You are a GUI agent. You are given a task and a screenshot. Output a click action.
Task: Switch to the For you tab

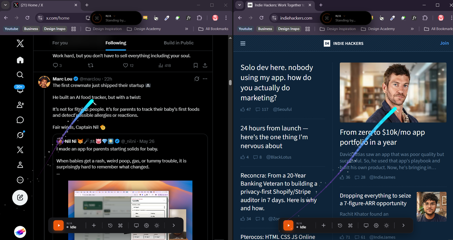60,43
